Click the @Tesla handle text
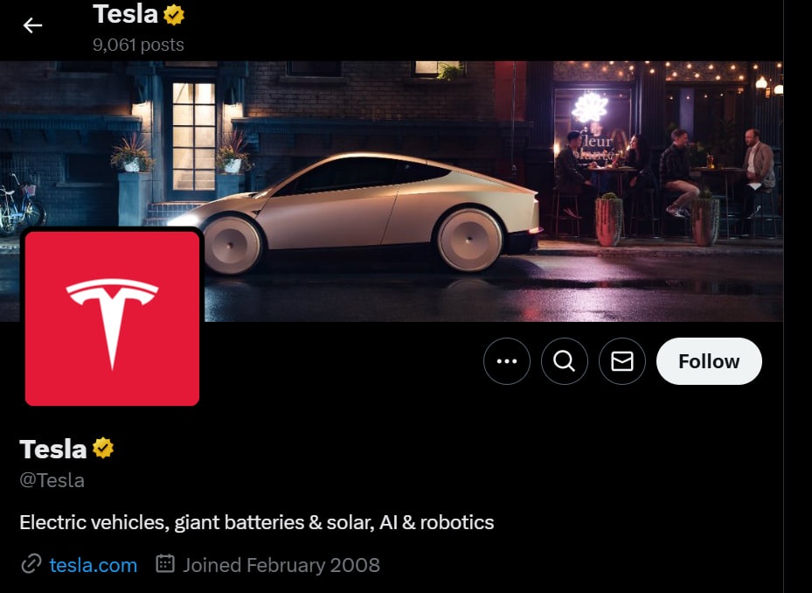The image size is (812, 593). [x=52, y=480]
